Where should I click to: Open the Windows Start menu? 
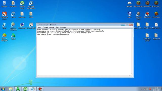(x=3, y=89)
